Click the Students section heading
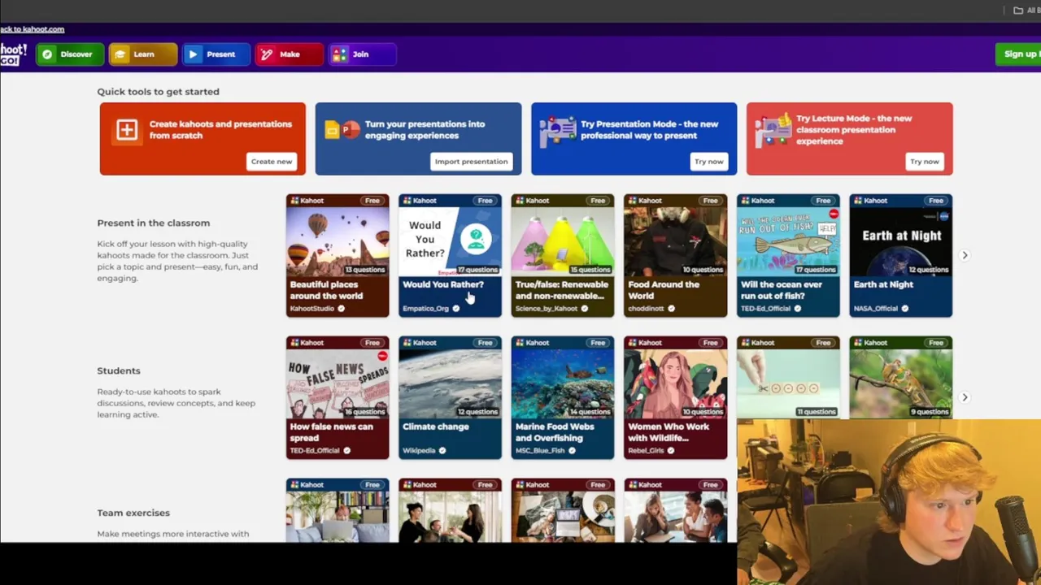1041x585 pixels. [x=119, y=370]
